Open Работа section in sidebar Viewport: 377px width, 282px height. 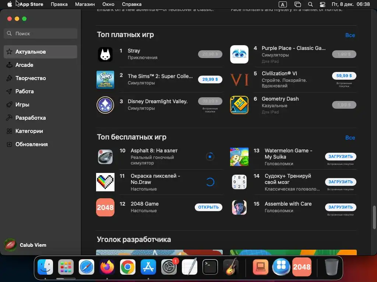tap(40, 91)
